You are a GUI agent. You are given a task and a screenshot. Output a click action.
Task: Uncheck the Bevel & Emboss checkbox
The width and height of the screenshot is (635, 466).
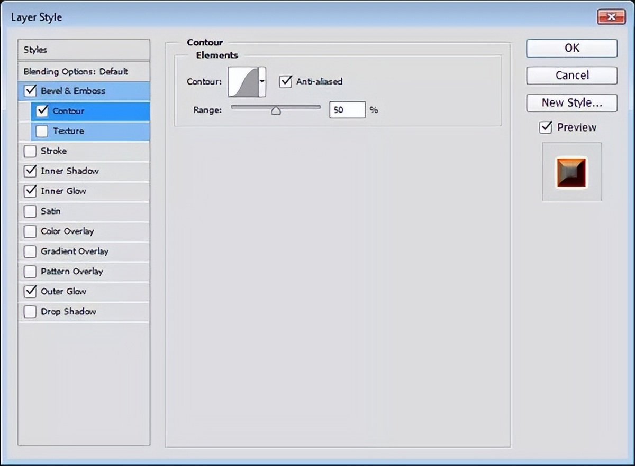(x=30, y=91)
